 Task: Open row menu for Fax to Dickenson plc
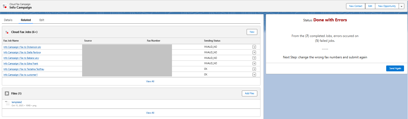(254, 47)
